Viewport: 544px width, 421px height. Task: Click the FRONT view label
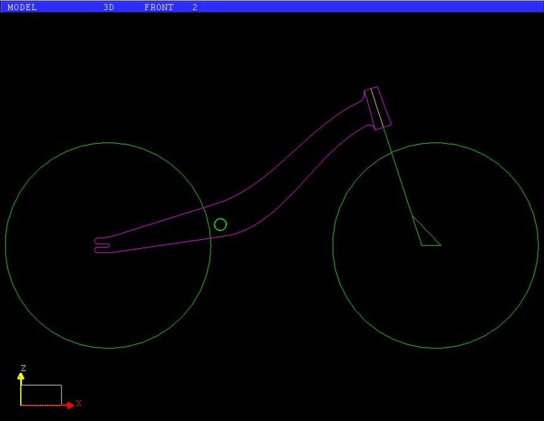click(x=159, y=8)
